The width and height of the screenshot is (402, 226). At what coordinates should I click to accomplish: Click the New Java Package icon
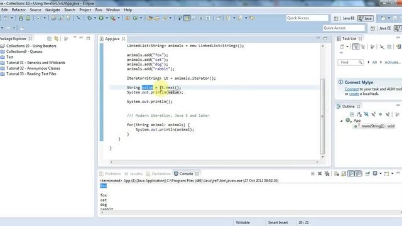128,18
